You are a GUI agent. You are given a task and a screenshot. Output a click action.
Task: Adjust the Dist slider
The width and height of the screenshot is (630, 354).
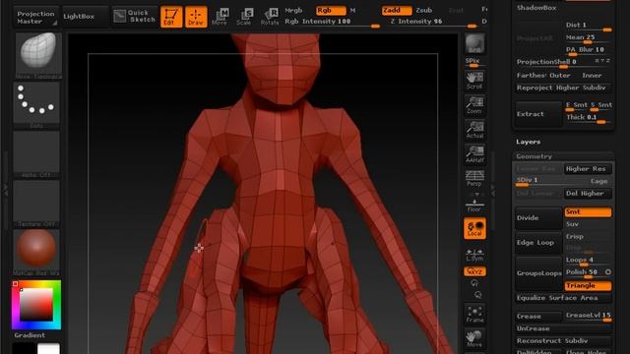click(x=589, y=26)
